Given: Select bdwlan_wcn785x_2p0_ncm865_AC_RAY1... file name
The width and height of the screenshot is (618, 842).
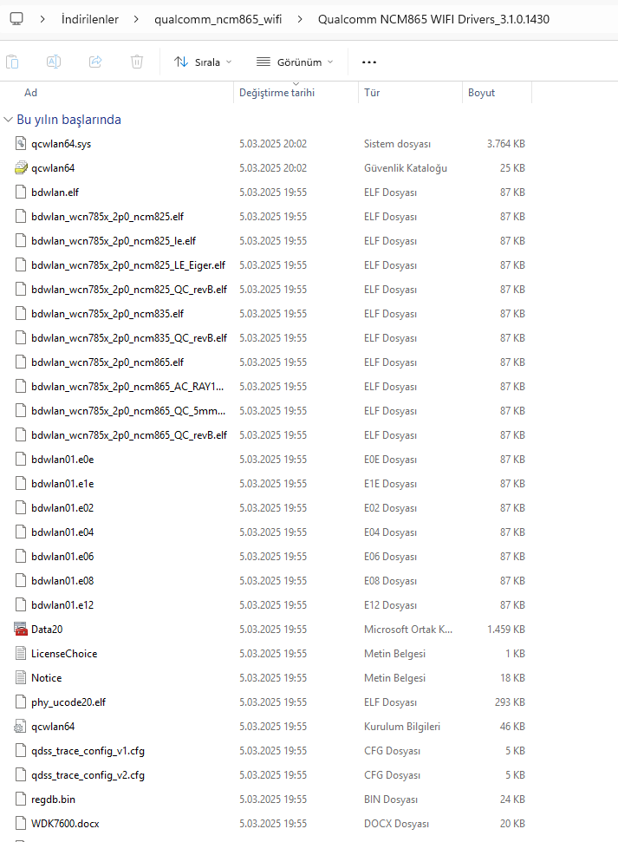Looking at the screenshot, I should 127,386.
